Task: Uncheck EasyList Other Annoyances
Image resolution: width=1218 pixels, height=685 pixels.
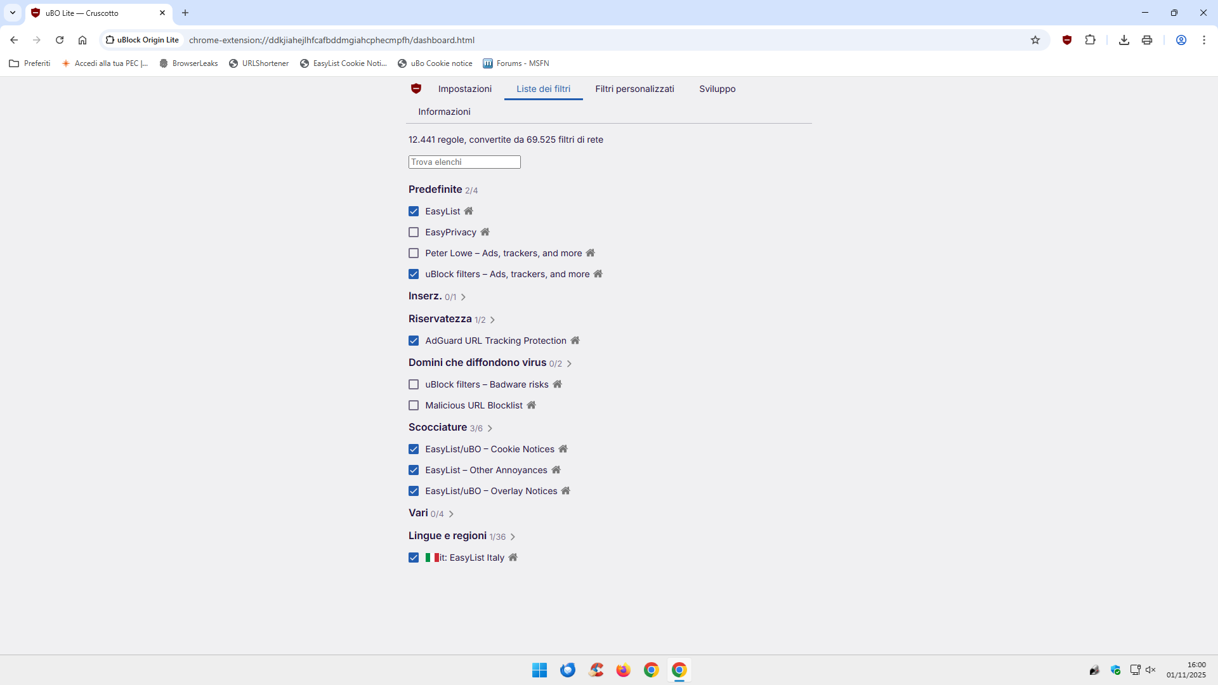Action: point(414,470)
